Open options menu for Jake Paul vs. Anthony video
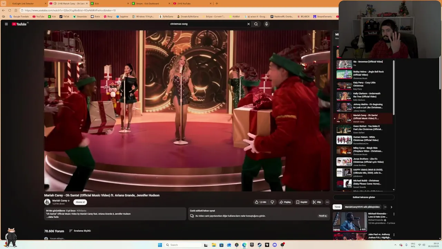The width and height of the screenshot is (442, 249). point(394,235)
